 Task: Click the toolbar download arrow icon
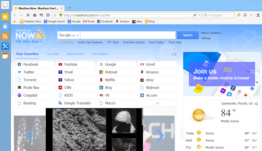pos(258,15)
